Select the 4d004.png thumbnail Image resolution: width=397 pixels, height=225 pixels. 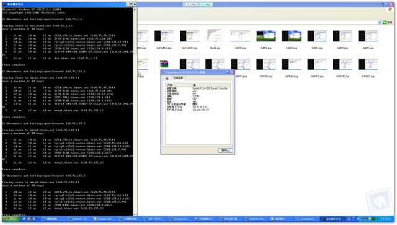click(342, 36)
